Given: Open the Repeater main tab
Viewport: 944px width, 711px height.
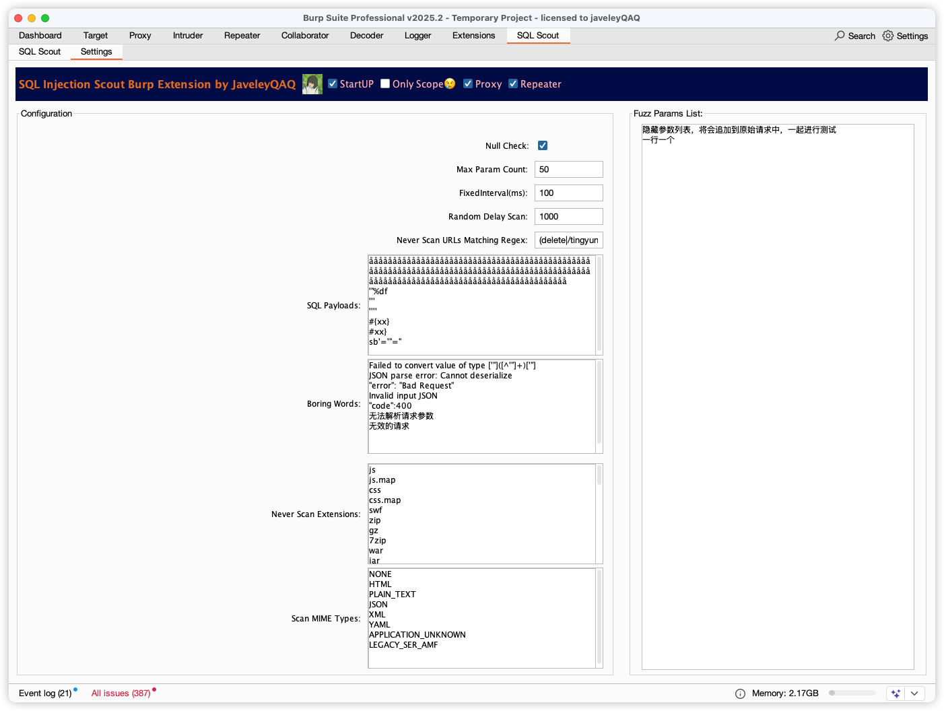Looking at the screenshot, I should tap(242, 36).
